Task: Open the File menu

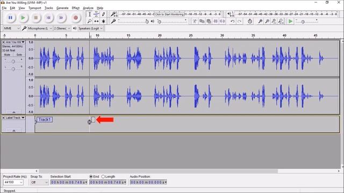Action: pyautogui.click(x=4, y=8)
